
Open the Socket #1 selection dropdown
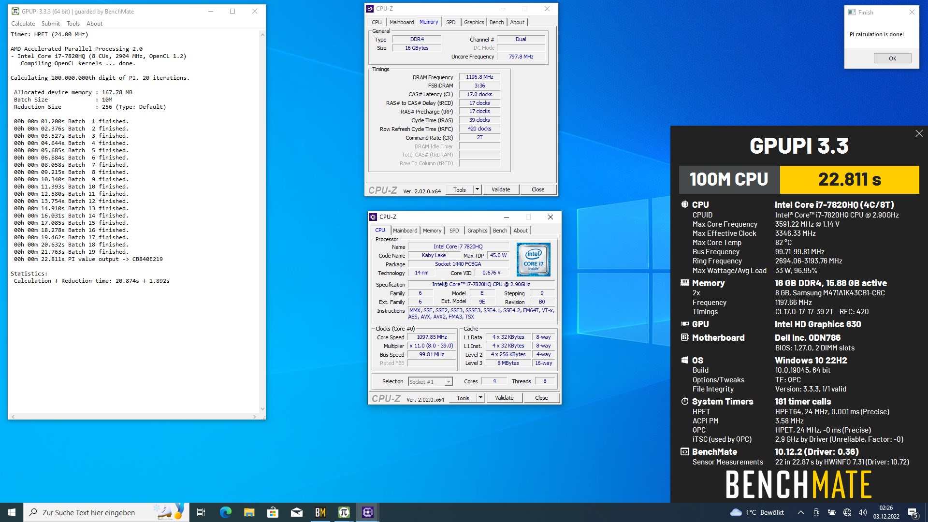point(430,381)
